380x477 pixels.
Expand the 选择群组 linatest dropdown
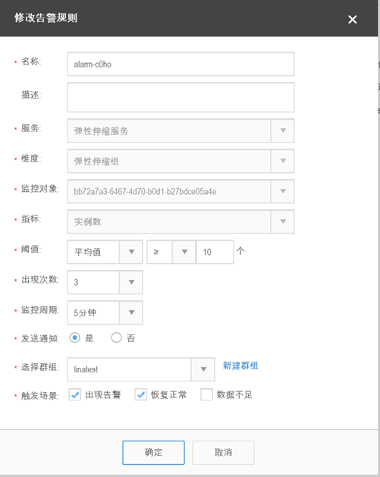pyautogui.click(x=203, y=369)
